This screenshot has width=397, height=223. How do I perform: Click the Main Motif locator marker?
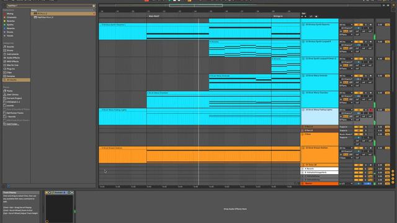click(x=154, y=16)
